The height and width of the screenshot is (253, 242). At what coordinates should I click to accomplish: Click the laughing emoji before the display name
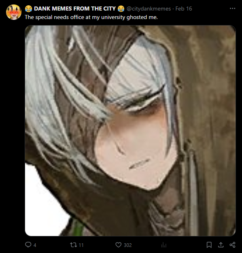(28, 9)
